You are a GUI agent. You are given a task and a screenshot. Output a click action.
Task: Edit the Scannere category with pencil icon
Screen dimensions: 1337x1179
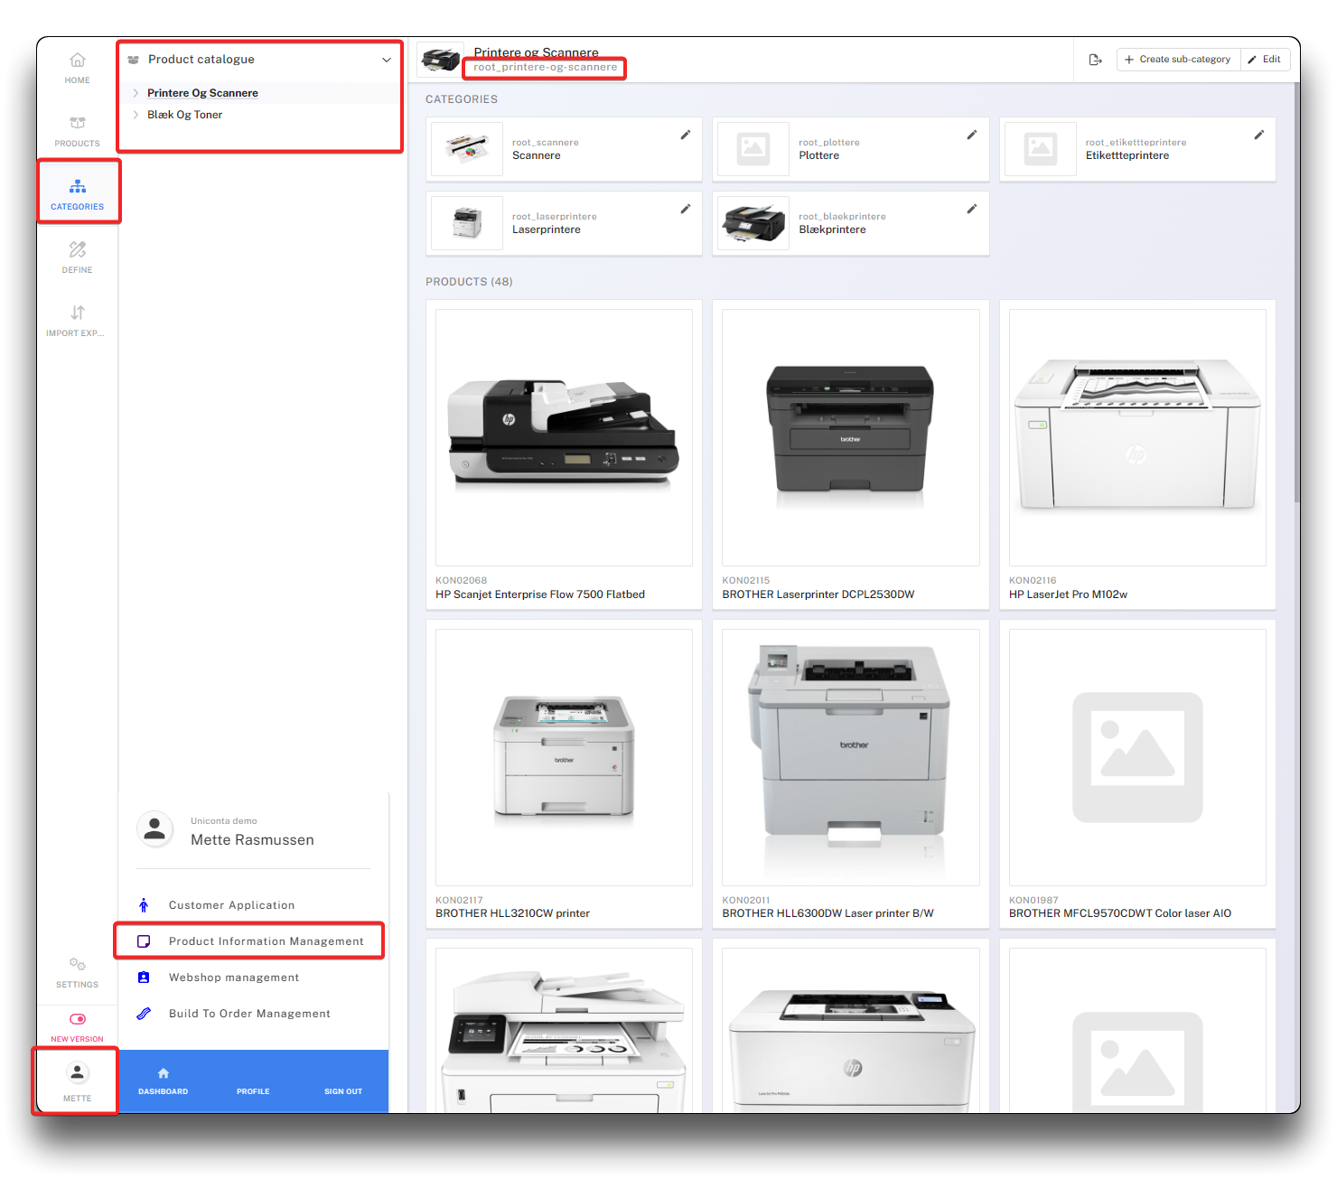(686, 135)
